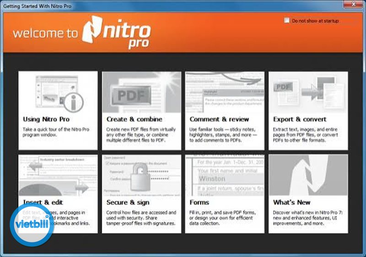Open the Using Nitro Pro tour thumbnail

pos(58,92)
